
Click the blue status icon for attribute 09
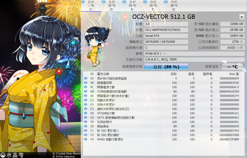[85, 83]
